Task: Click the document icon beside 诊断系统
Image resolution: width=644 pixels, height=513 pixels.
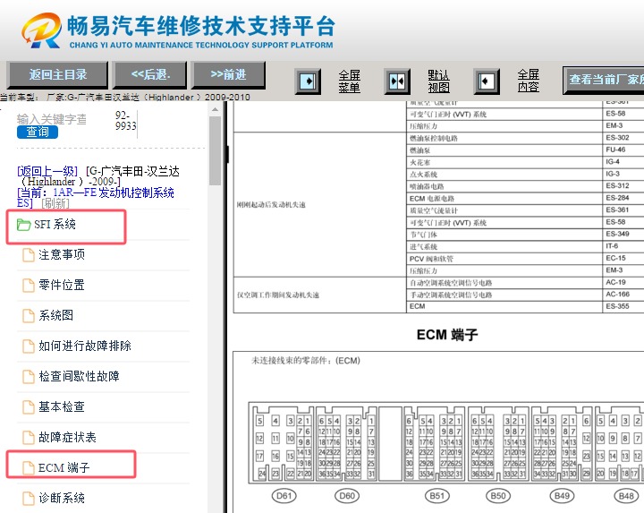Action: coord(29,498)
